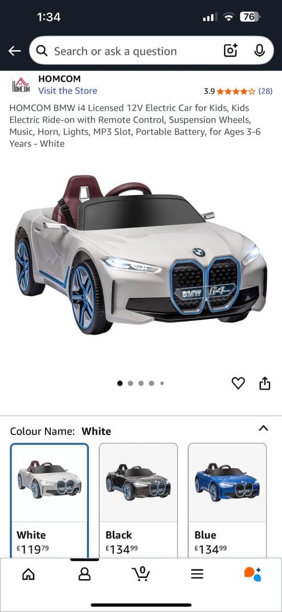Image resolution: width=282 pixels, height=612 pixels.
Task: Tap the HOMCOM brand logo
Action: [x=21, y=85]
